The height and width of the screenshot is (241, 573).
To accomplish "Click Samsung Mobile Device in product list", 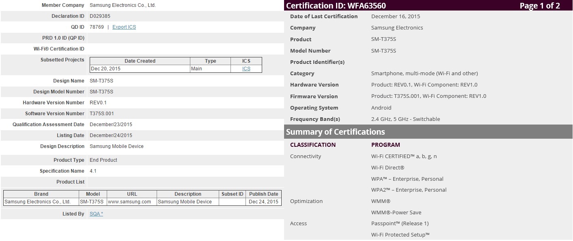I will tap(185, 202).
